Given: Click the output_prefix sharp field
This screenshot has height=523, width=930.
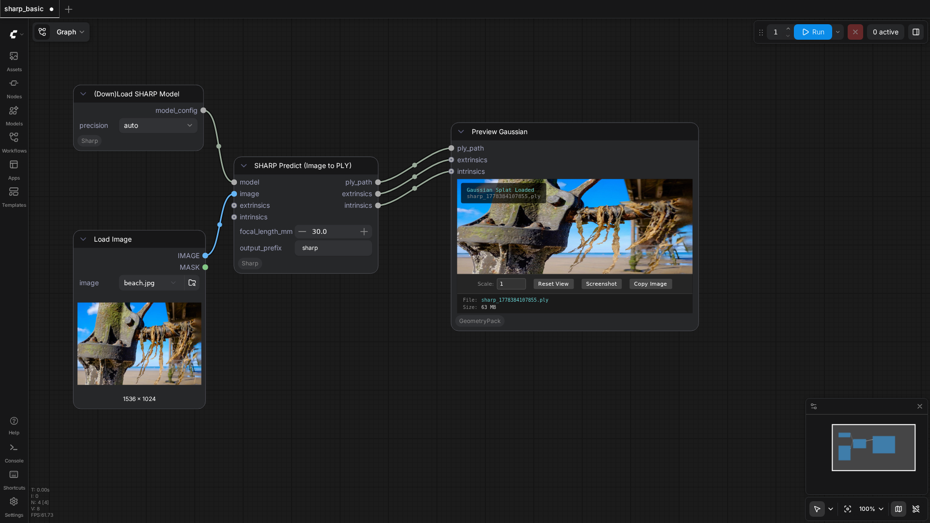Looking at the screenshot, I should (x=333, y=248).
